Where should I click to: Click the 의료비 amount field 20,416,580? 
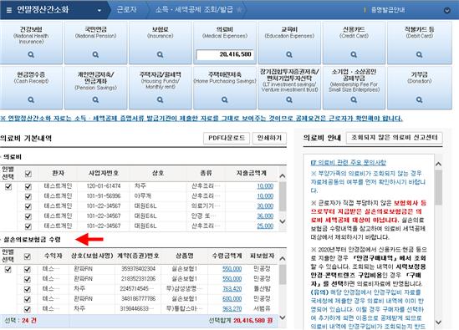click(225, 54)
